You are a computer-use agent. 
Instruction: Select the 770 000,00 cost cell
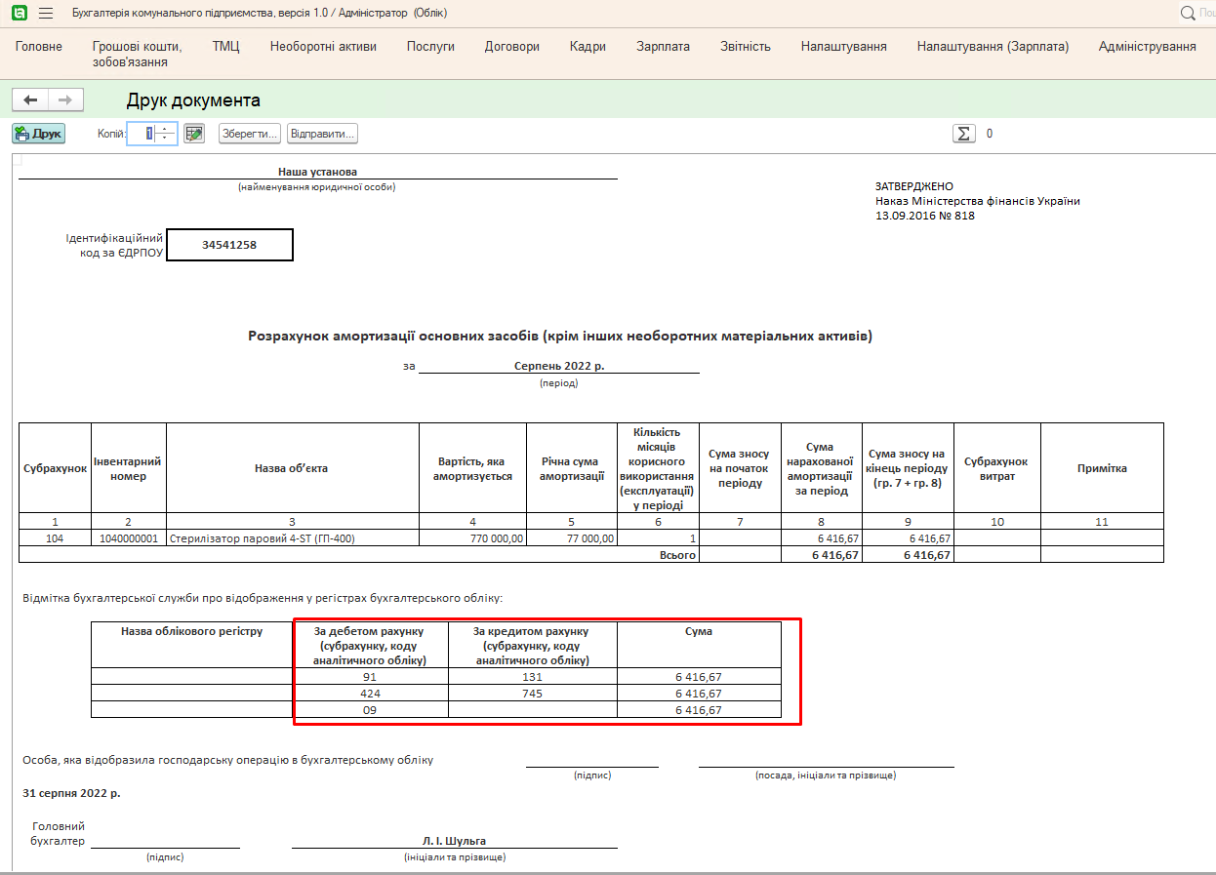click(x=473, y=537)
